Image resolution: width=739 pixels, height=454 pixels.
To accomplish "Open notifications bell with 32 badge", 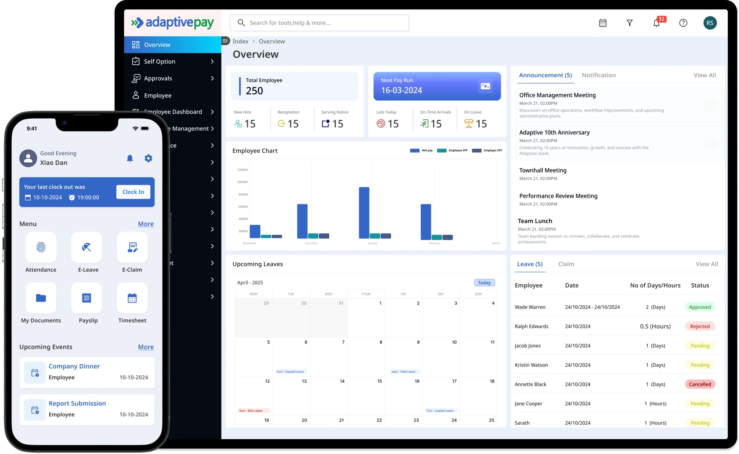I will (656, 23).
